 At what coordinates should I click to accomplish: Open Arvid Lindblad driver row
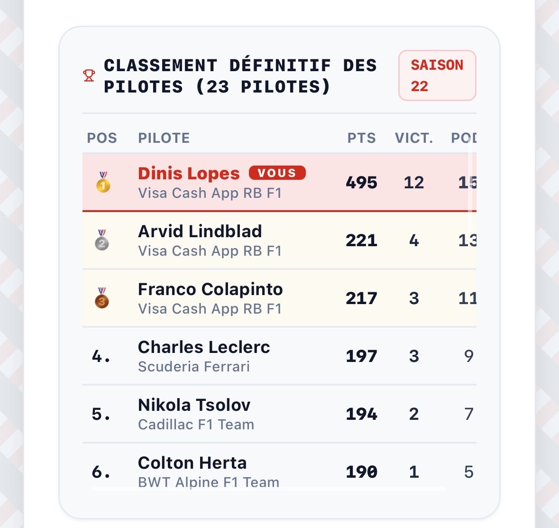coord(280,240)
